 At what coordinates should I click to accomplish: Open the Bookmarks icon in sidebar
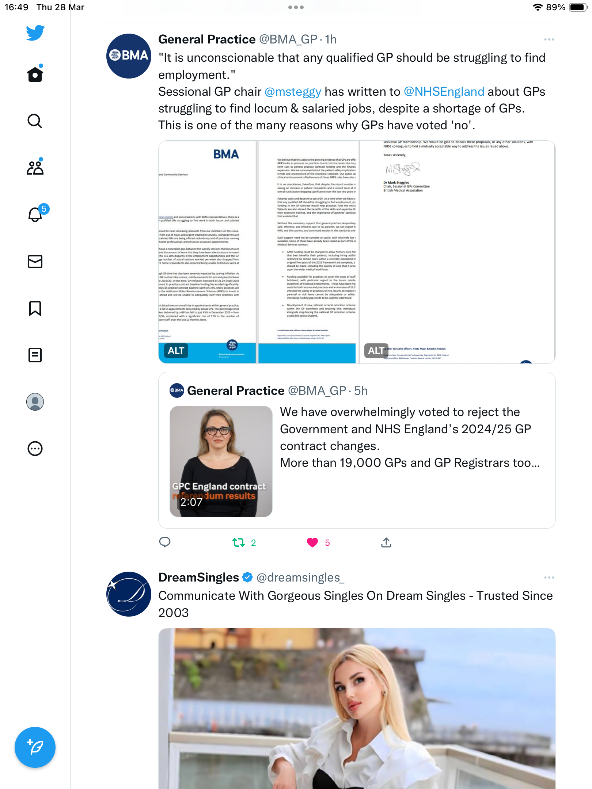(x=35, y=308)
